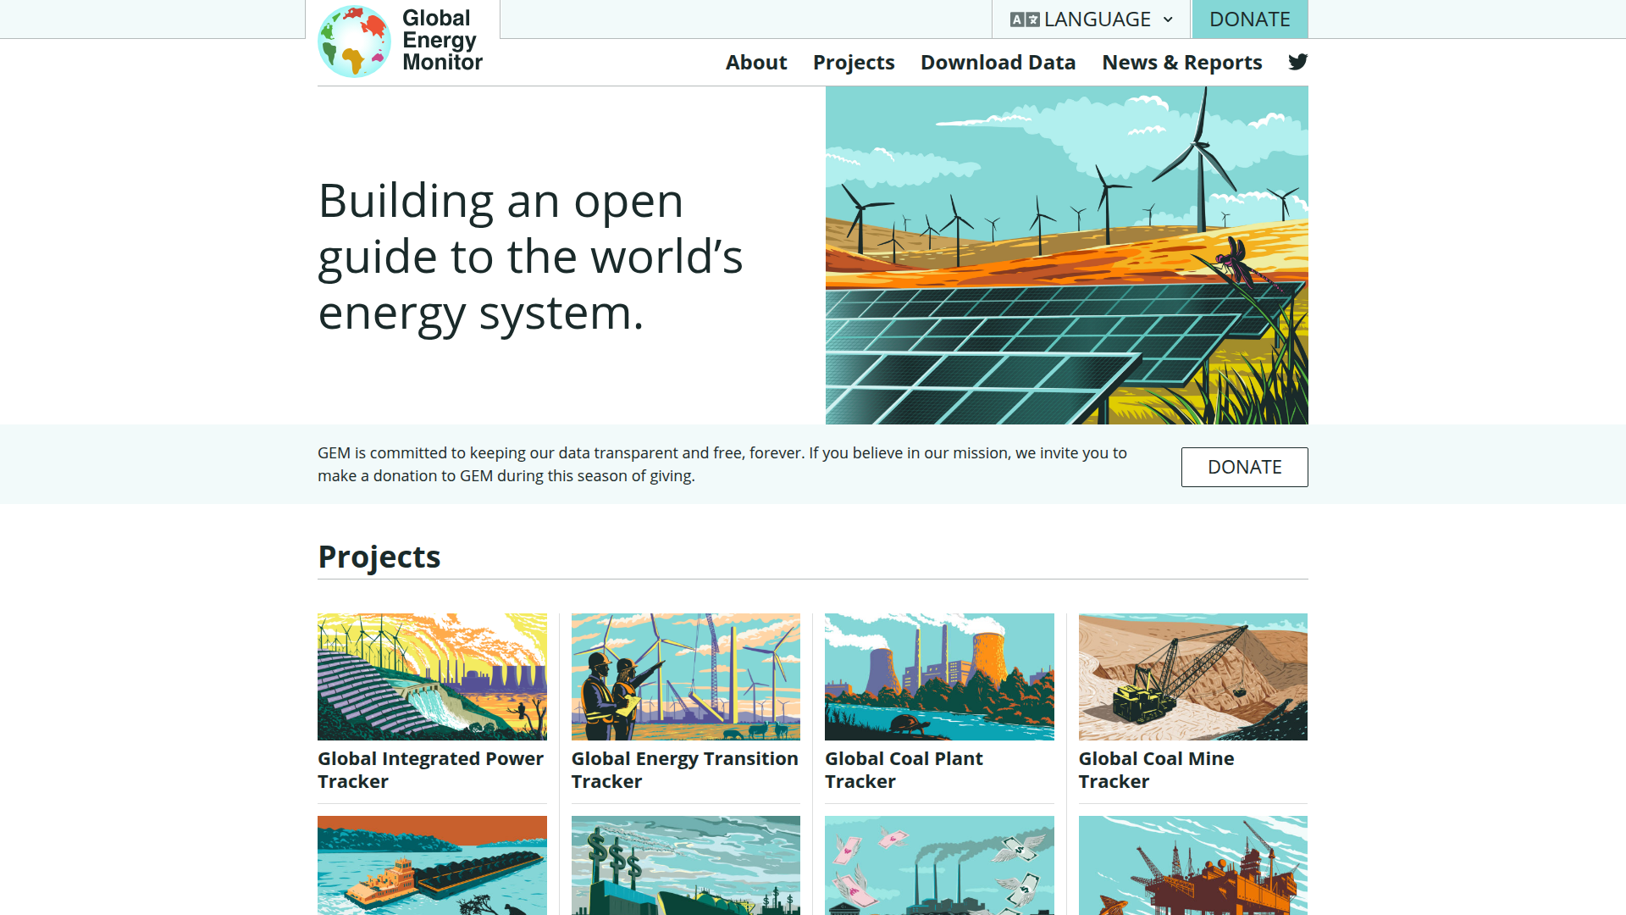Click the 'GEM is committed' donation message

pyautogui.click(x=722, y=464)
